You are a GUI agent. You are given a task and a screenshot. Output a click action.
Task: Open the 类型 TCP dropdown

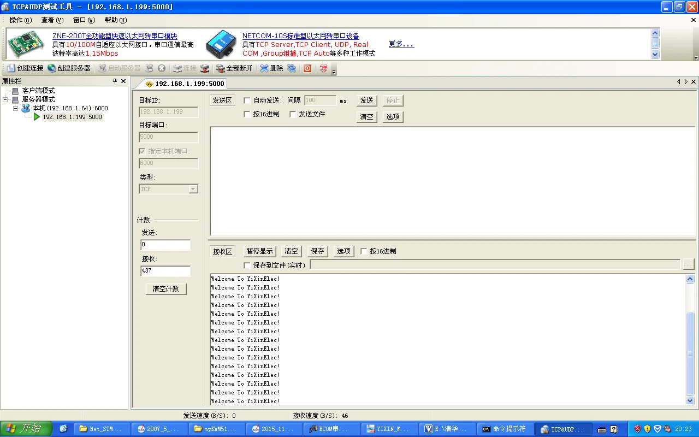click(193, 189)
